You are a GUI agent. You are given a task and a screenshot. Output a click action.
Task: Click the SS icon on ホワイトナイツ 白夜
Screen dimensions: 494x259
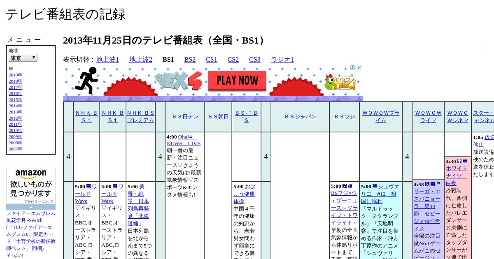(x=465, y=161)
